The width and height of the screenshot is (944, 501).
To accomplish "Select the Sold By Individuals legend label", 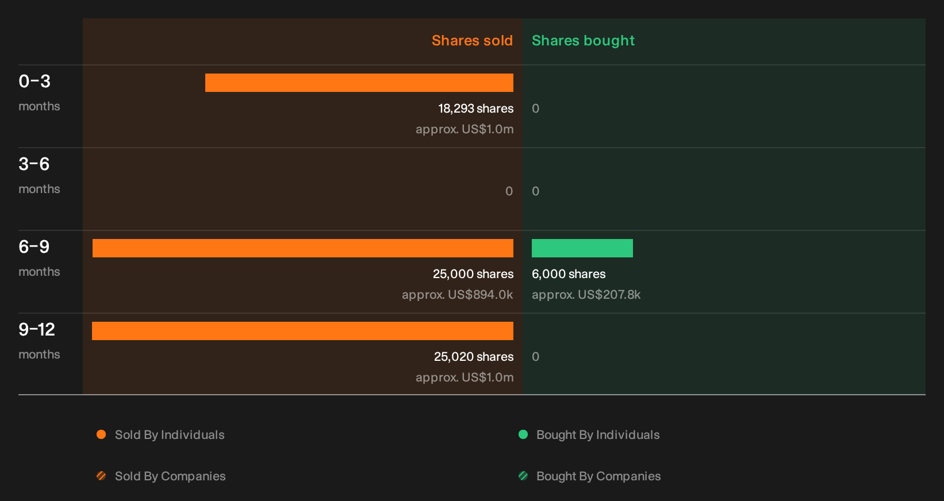I will point(170,435).
